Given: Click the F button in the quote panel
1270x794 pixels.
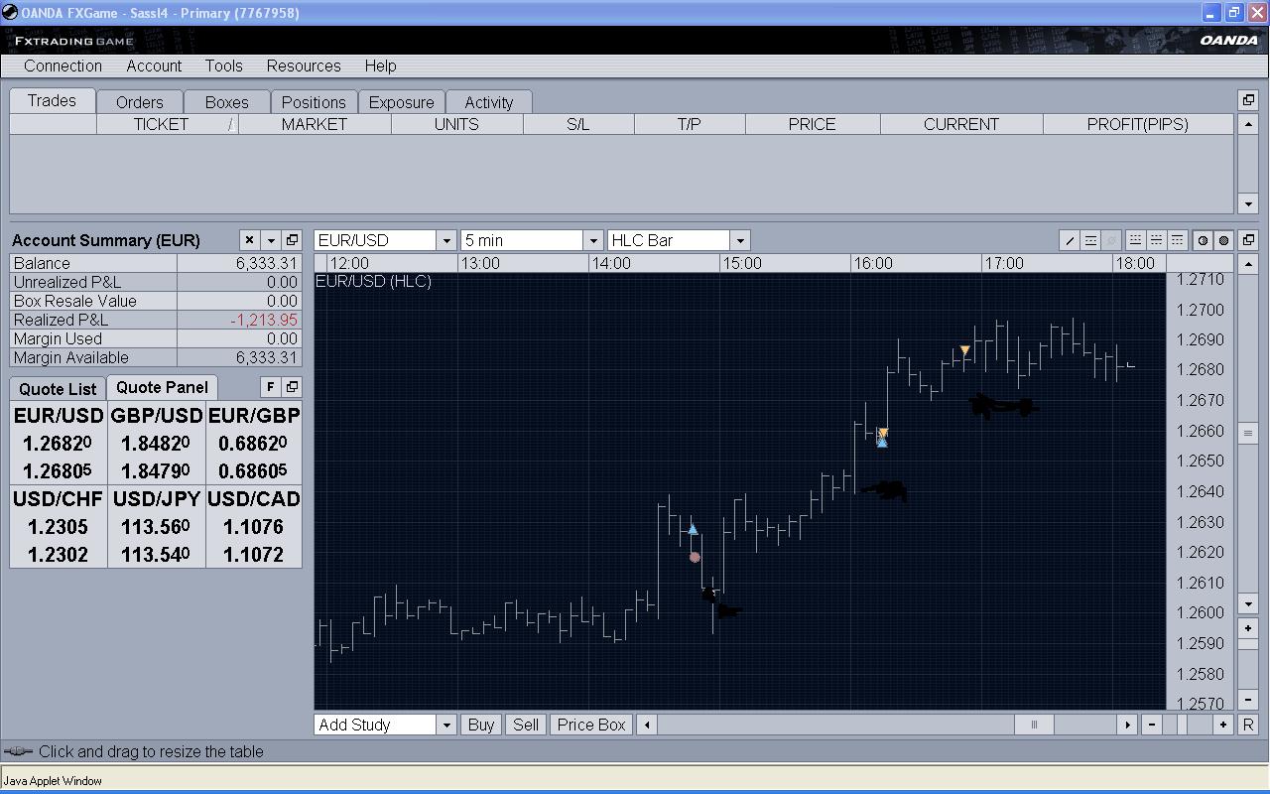Looking at the screenshot, I should [270, 387].
